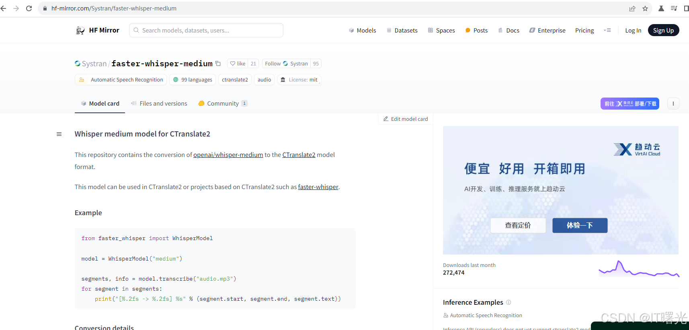Bookmark this page with the star icon
The image size is (689, 330).
(645, 8)
